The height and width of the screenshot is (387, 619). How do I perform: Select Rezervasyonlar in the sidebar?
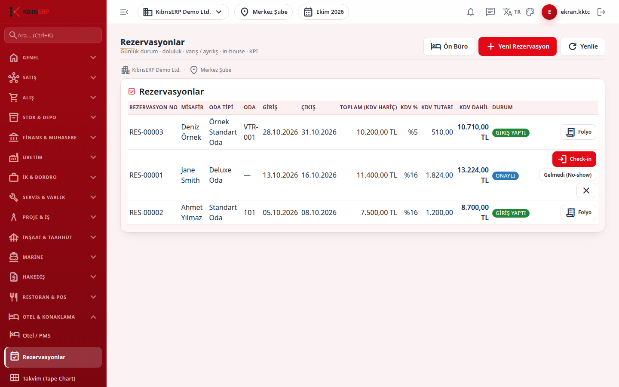(53, 357)
